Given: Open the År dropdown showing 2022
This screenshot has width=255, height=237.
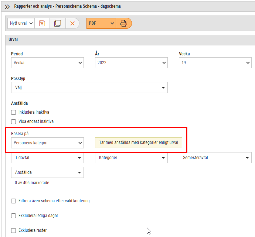Looking at the screenshot, I should tap(131, 63).
